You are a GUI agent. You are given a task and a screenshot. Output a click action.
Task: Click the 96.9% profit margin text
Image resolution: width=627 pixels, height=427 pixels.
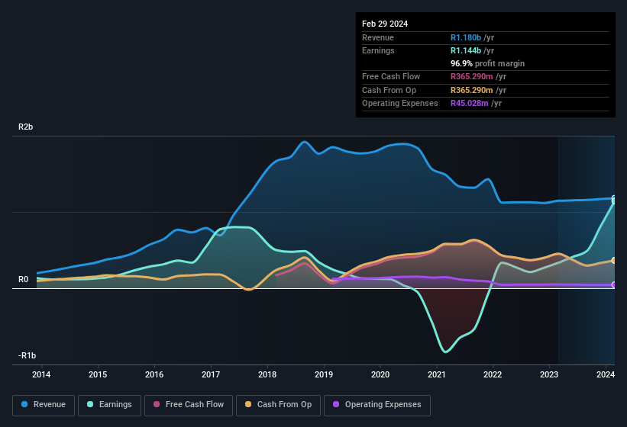click(x=487, y=63)
